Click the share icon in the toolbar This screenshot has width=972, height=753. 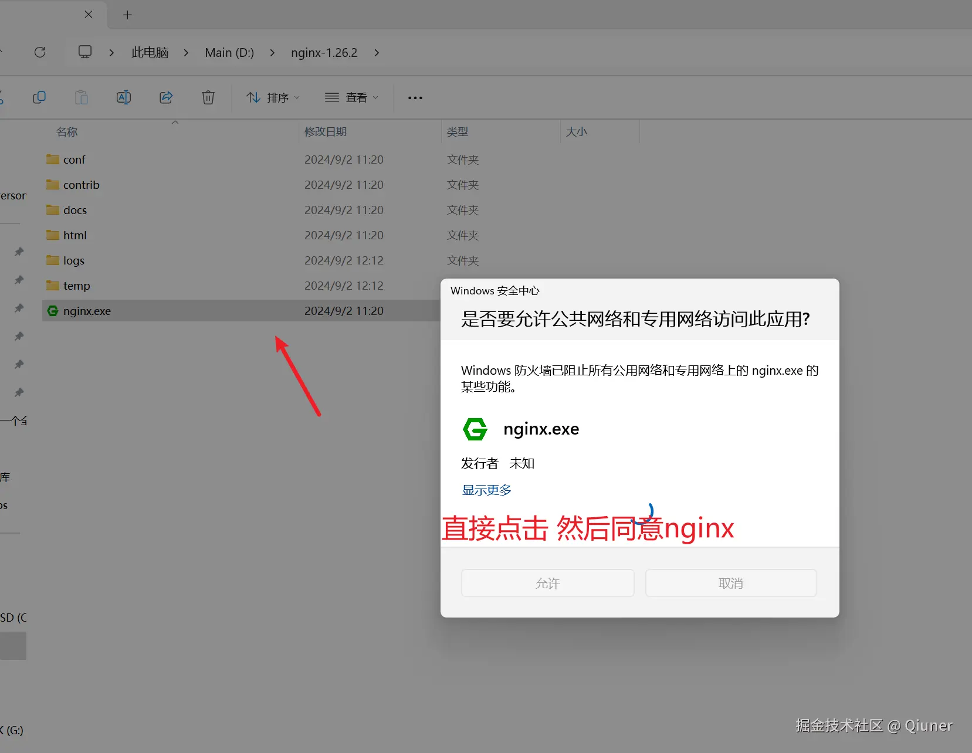(x=166, y=97)
